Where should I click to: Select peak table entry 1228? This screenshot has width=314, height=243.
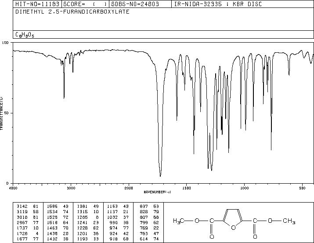(x=88, y=228)
